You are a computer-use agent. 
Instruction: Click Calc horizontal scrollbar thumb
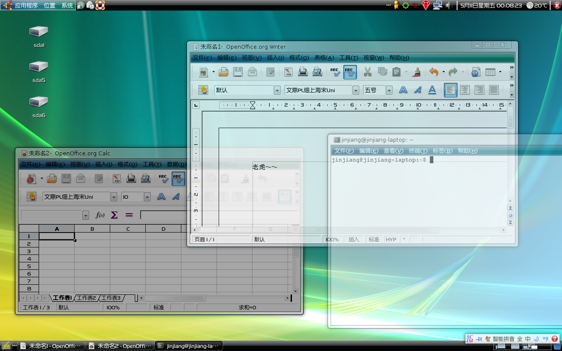(x=175, y=298)
